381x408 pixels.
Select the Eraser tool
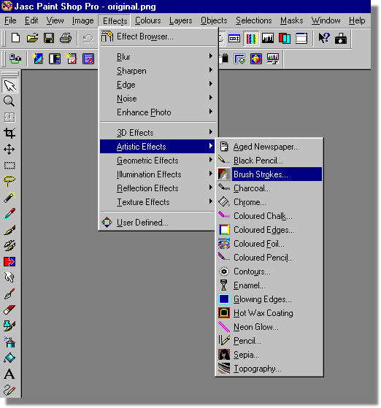click(9, 309)
